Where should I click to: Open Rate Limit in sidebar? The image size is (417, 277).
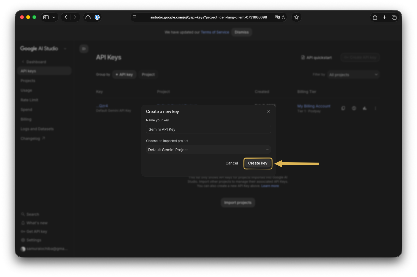[29, 100]
